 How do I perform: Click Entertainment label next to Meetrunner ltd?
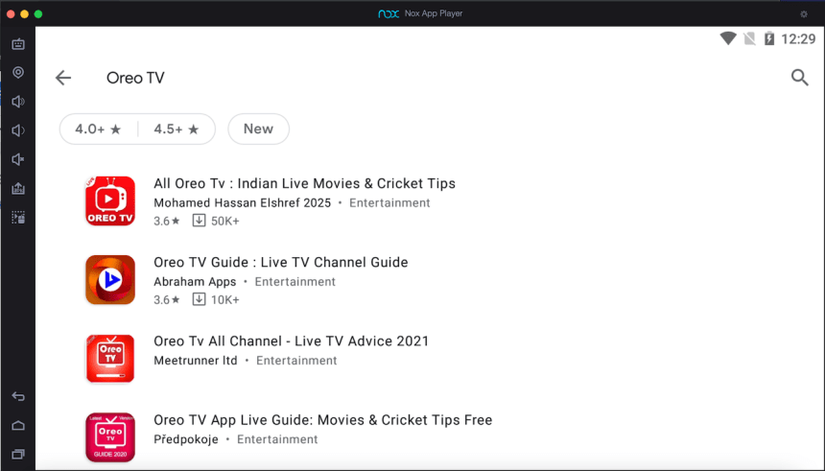click(296, 361)
